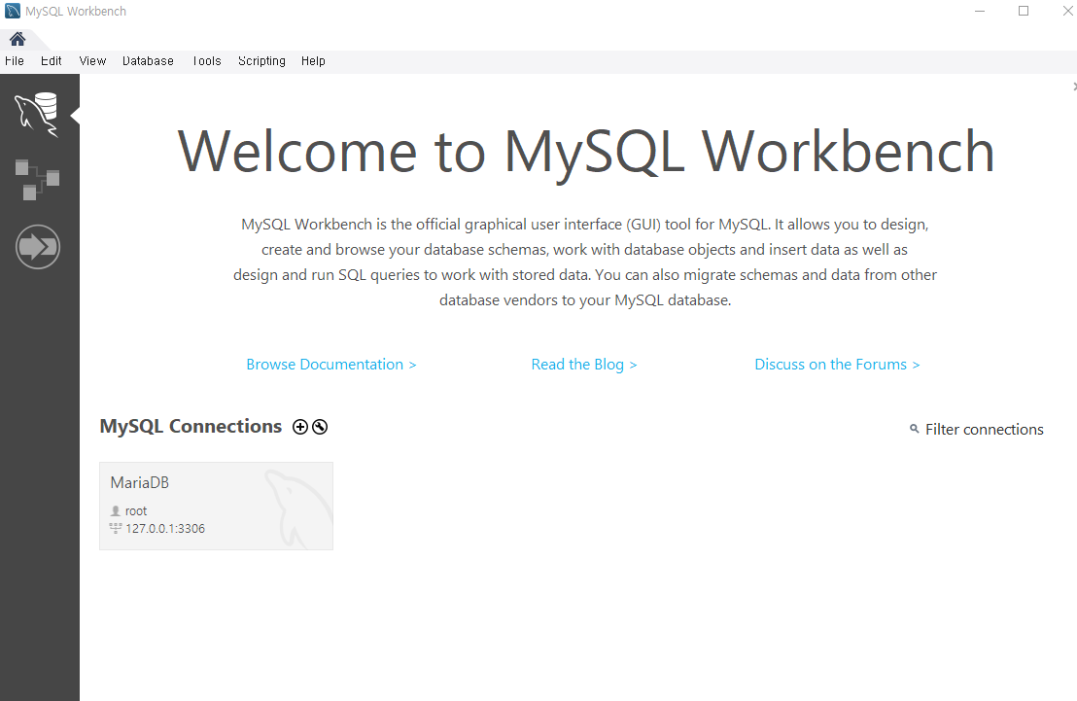Viewport: 1077px width, 701px height.
Task: Open the MySQL connections sidebar view
Action: point(37,114)
